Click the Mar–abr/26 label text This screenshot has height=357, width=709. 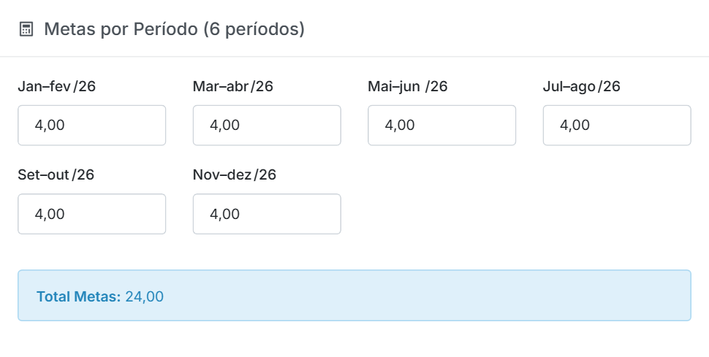coord(233,86)
